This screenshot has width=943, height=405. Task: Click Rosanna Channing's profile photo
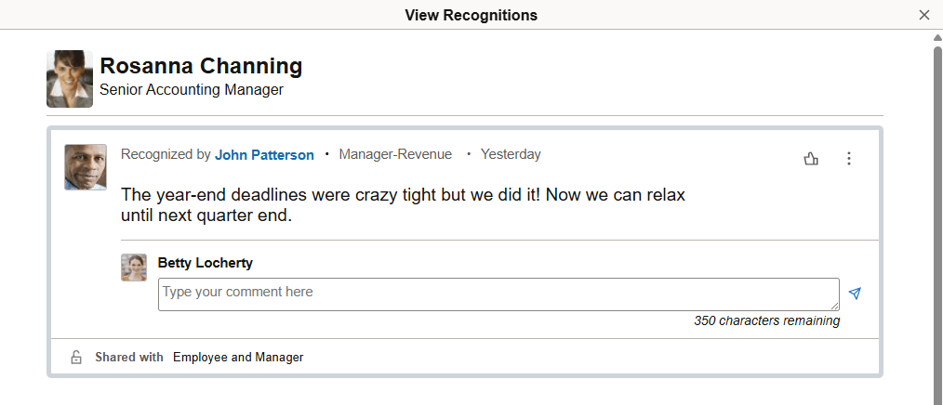(x=70, y=79)
